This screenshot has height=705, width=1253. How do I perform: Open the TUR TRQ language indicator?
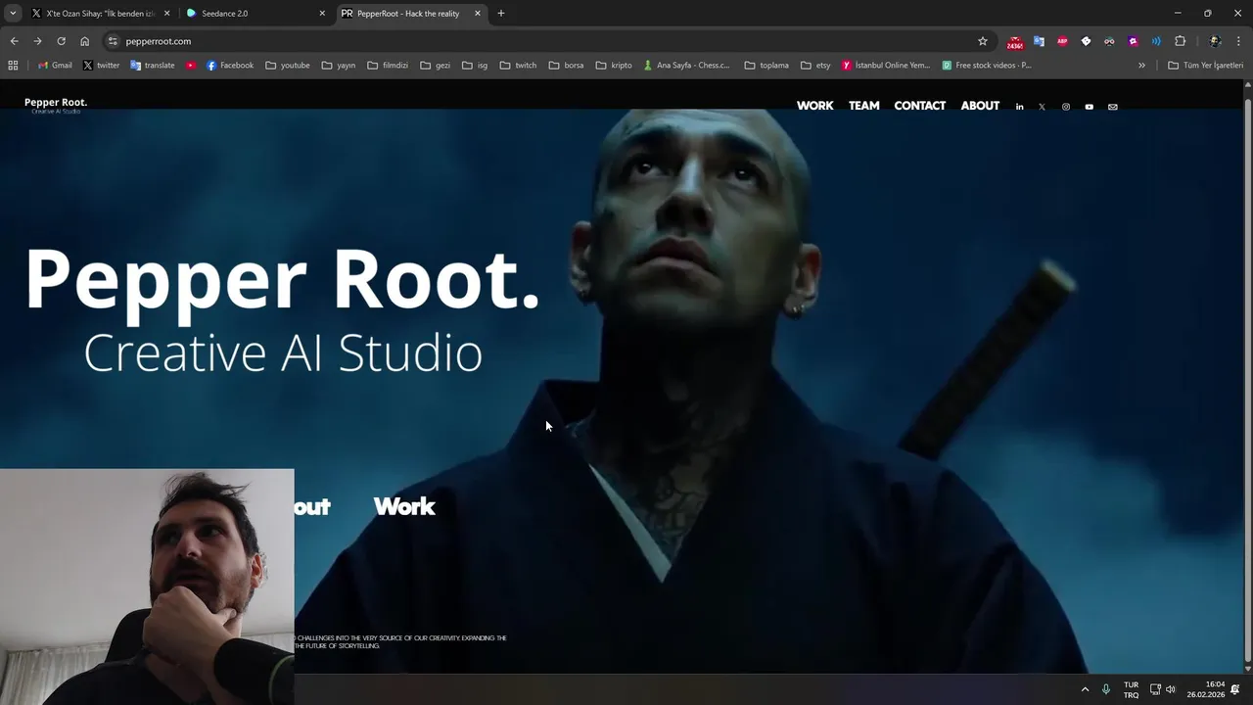point(1131,689)
